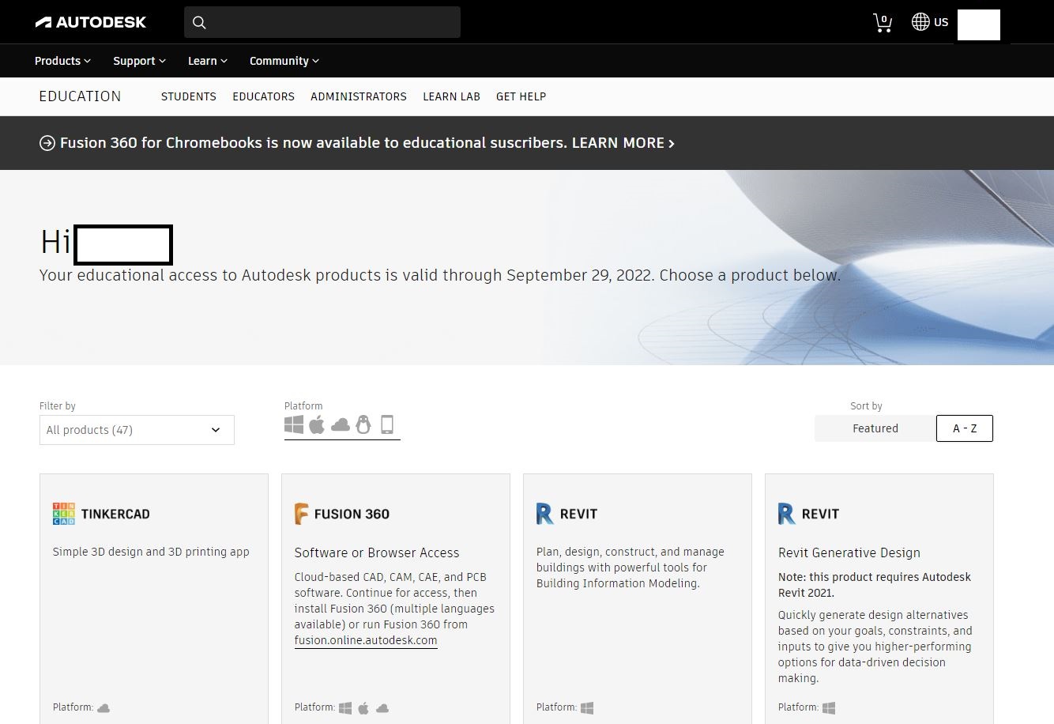Open the LEARN LAB section
This screenshot has width=1054, height=724.
click(451, 96)
